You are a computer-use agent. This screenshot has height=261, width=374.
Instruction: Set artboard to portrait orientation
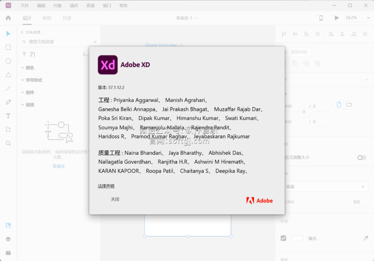point(339,105)
